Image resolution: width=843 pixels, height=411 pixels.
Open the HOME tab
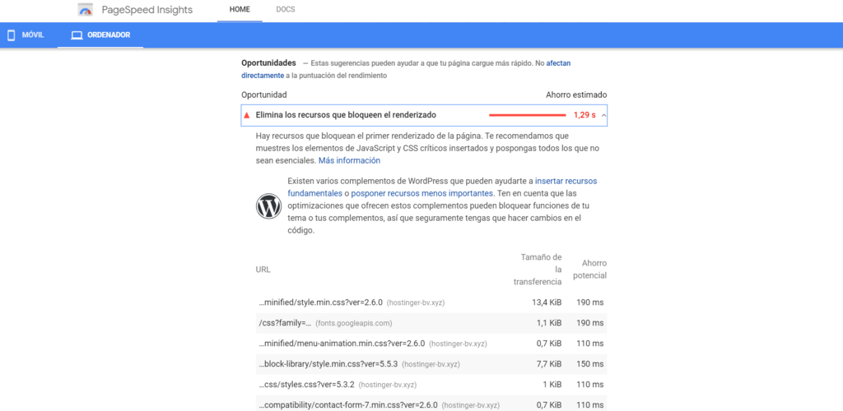point(240,10)
